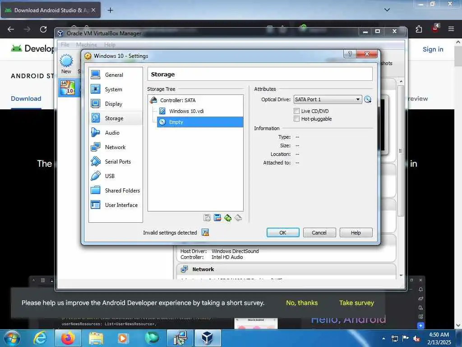
Task: Click the network tray icon
Action: coord(394,338)
